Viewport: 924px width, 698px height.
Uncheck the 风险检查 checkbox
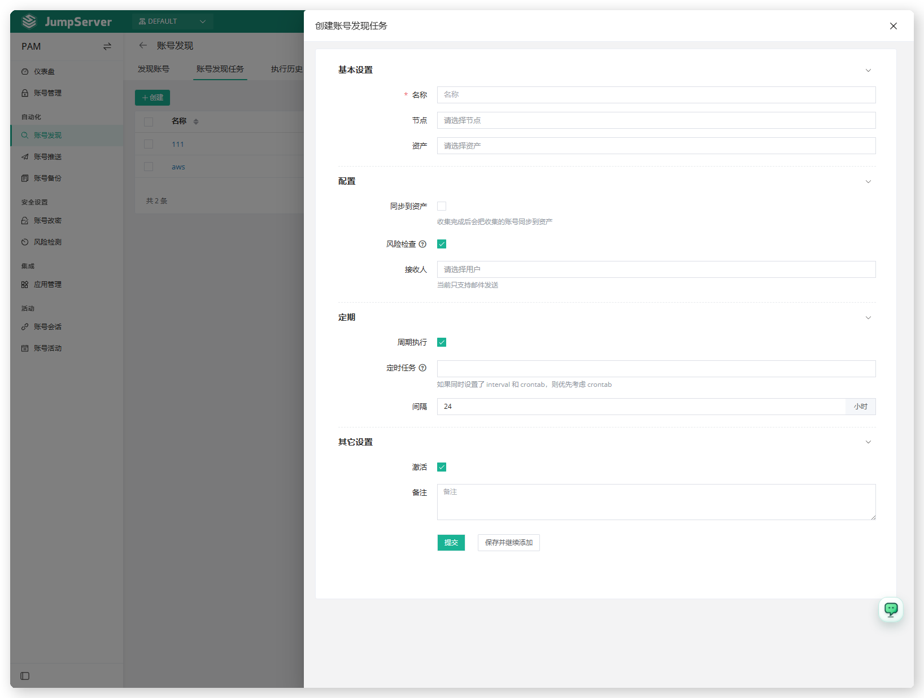tap(442, 244)
